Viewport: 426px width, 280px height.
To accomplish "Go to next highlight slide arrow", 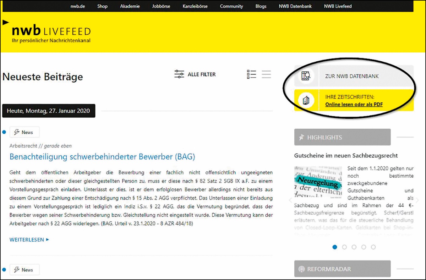I will (417, 200).
